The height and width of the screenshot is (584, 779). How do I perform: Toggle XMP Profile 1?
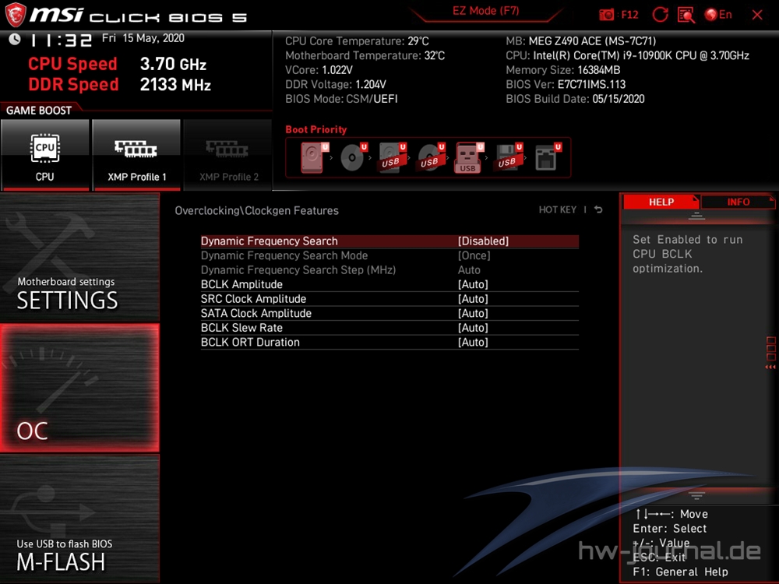tap(136, 155)
